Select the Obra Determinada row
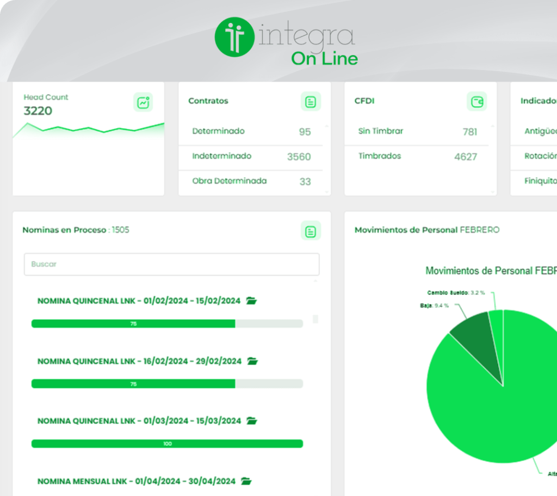The width and height of the screenshot is (557, 496). pyautogui.click(x=251, y=181)
